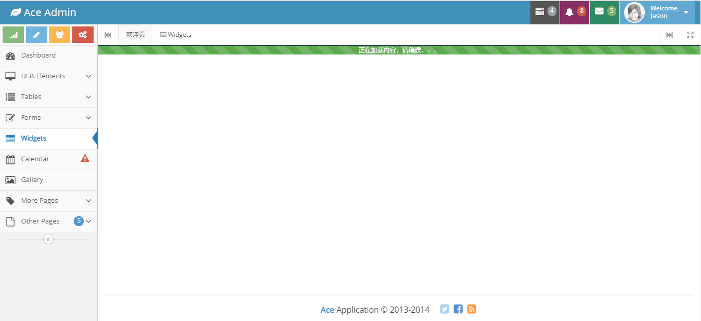Toggle fullscreen expand icon
This screenshot has height=321, width=701.
point(691,35)
